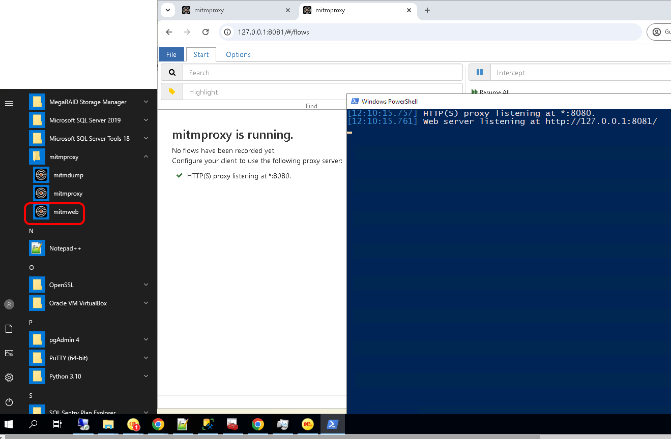Jump to letter N in Start menu
This screenshot has height=439, width=671.
pyautogui.click(x=31, y=231)
